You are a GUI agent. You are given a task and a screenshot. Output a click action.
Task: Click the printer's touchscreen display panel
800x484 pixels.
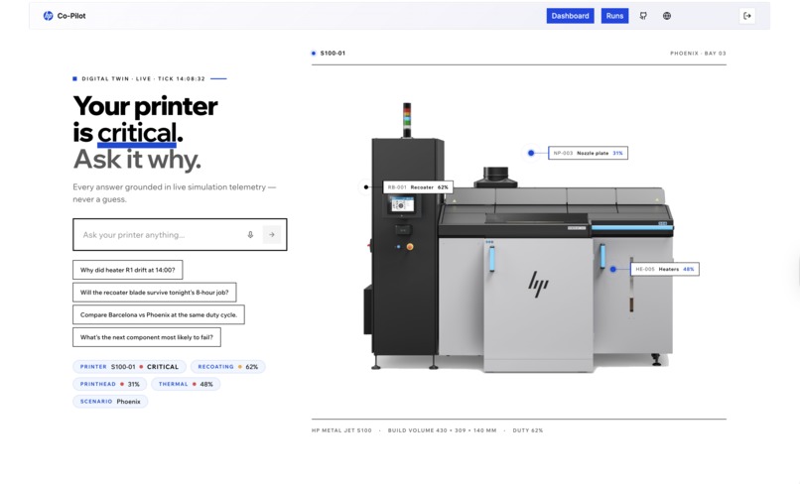[x=402, y=204]
